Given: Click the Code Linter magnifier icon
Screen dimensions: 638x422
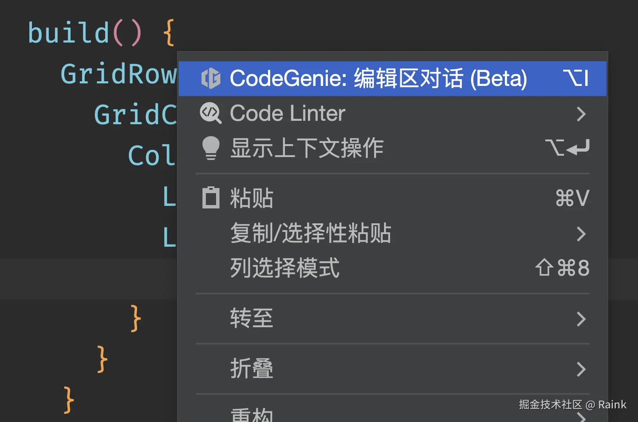Looking at the screenshot, I should 211,114.
